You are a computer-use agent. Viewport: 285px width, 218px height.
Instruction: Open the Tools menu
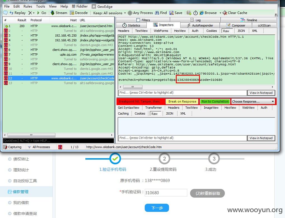40,6
